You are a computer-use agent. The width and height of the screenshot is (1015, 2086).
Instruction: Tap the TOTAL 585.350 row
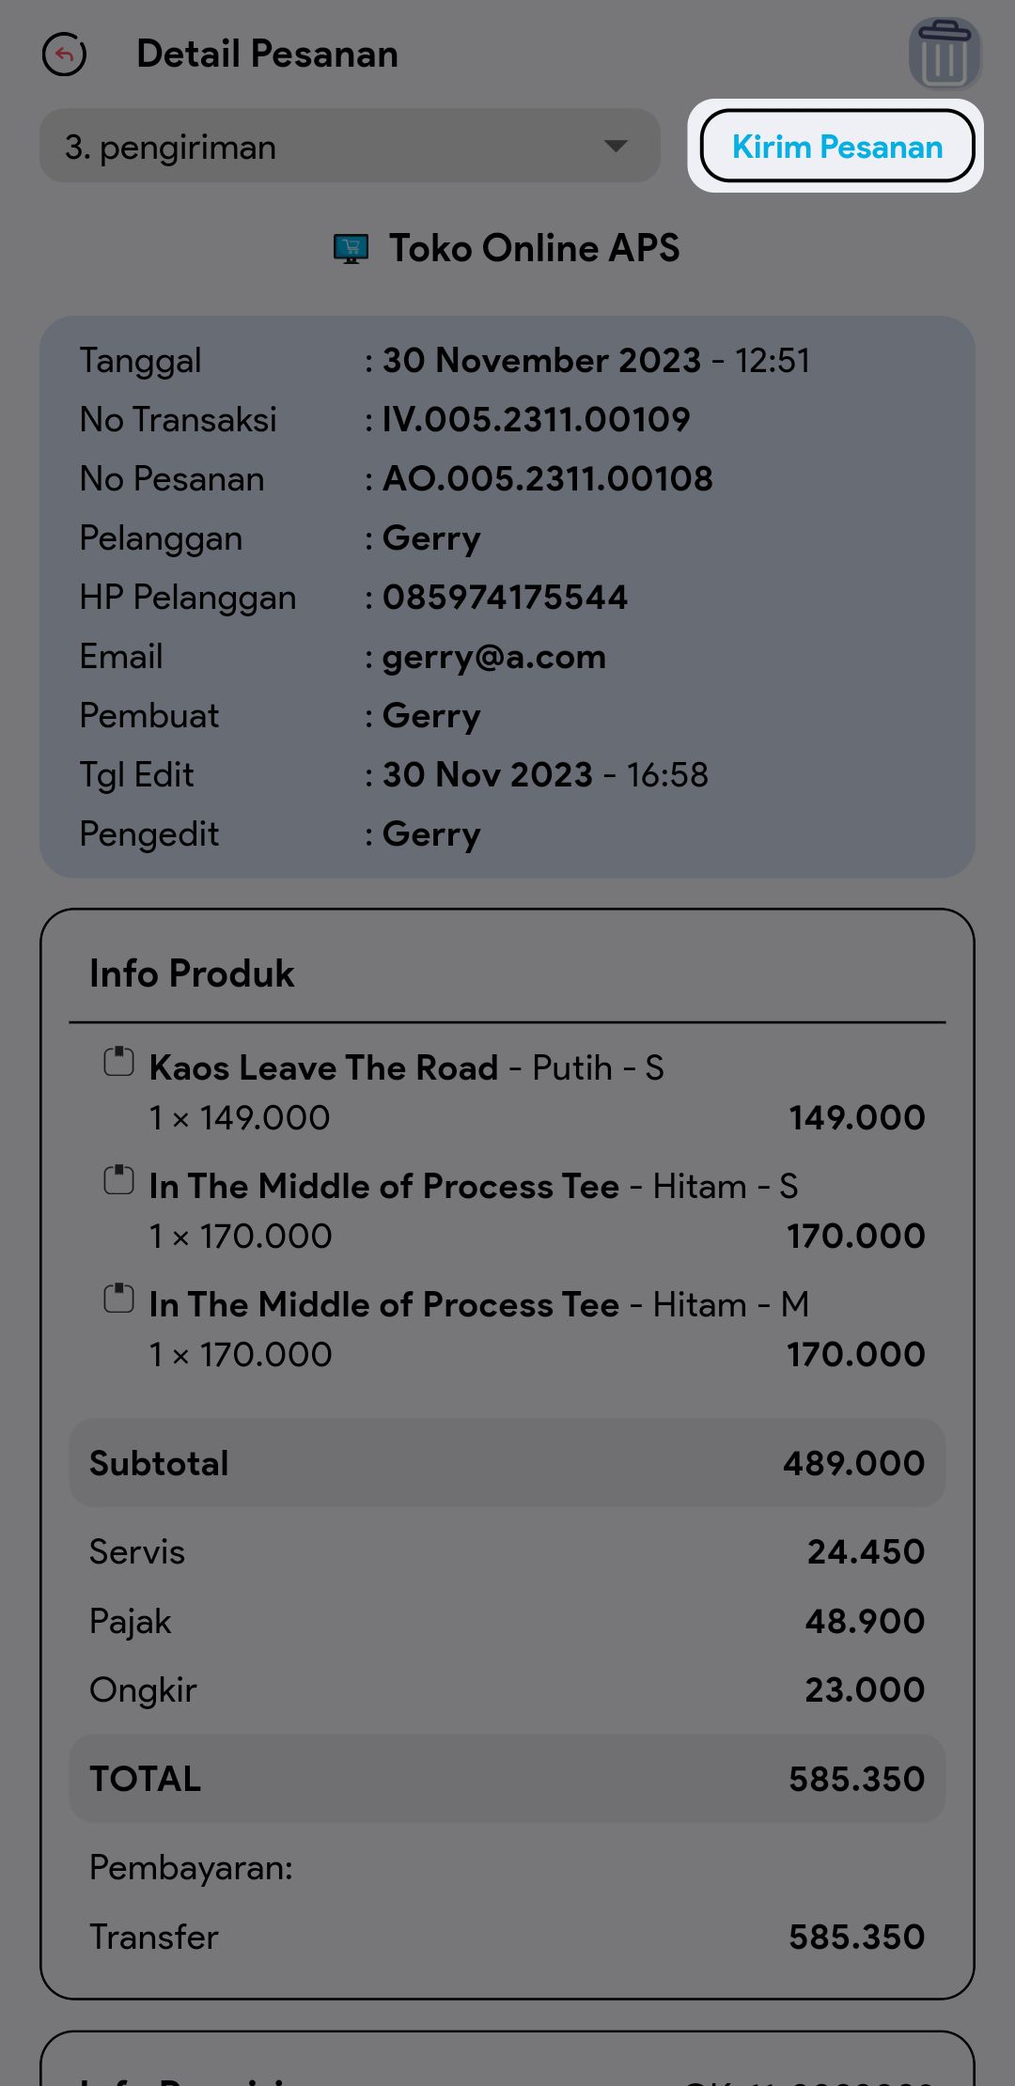[507, 1779]
